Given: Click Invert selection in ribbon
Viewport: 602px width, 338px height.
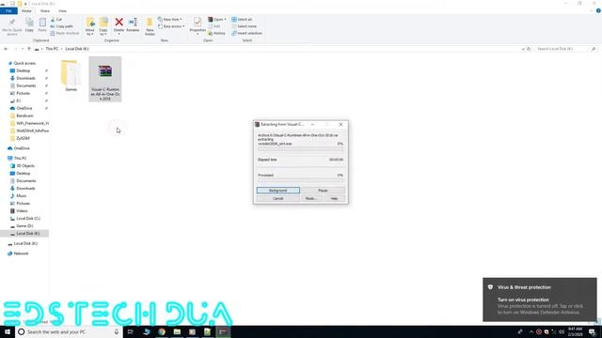Looking at the screenshot, I should coord(246,34).
